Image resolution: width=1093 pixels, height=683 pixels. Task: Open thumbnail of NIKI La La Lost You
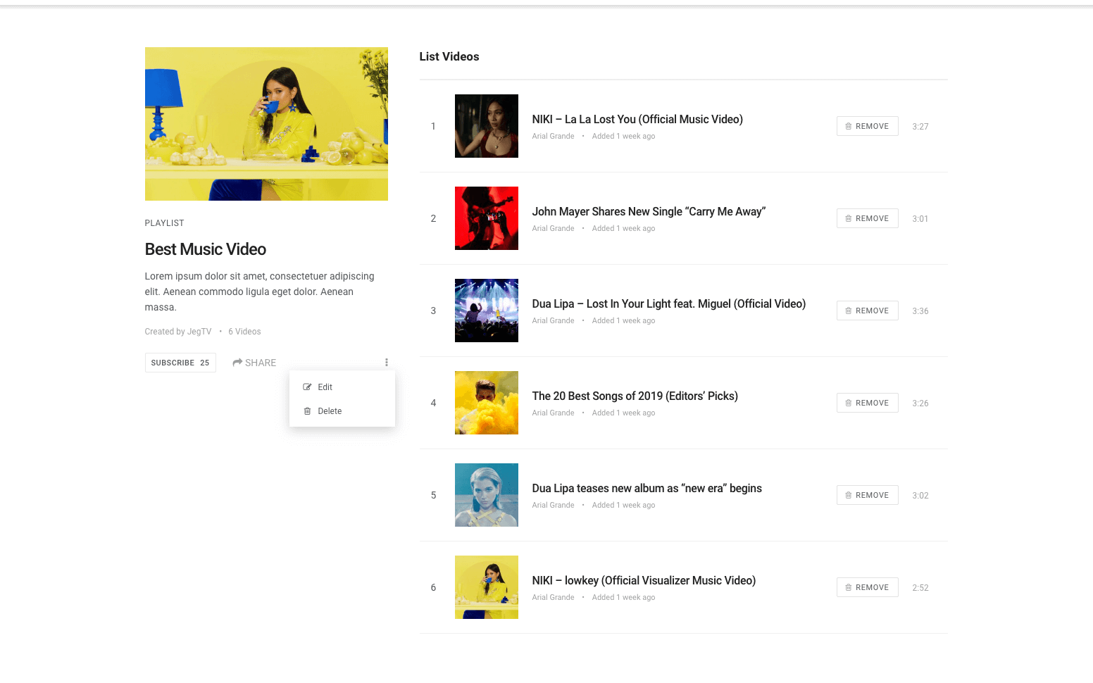click(486, 126)
